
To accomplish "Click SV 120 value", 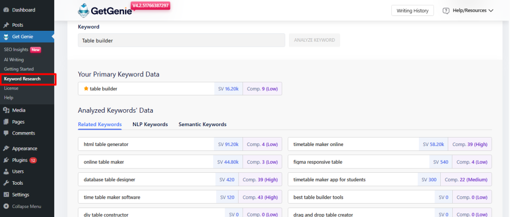I will tap(227, 197).
